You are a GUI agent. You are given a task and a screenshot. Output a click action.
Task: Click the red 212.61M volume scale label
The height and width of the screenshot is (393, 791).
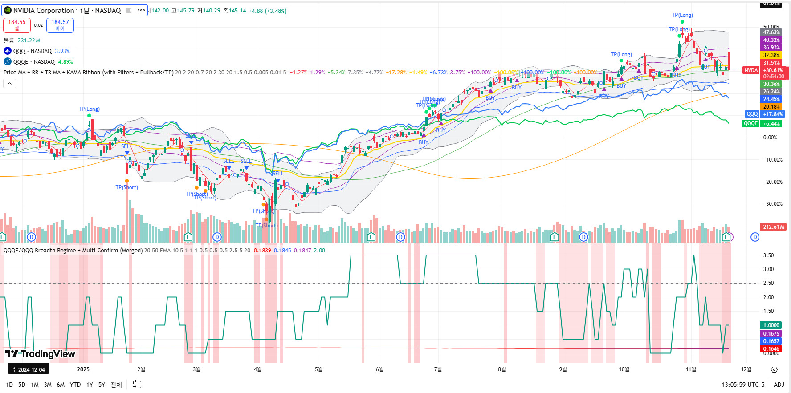[774, 227]
